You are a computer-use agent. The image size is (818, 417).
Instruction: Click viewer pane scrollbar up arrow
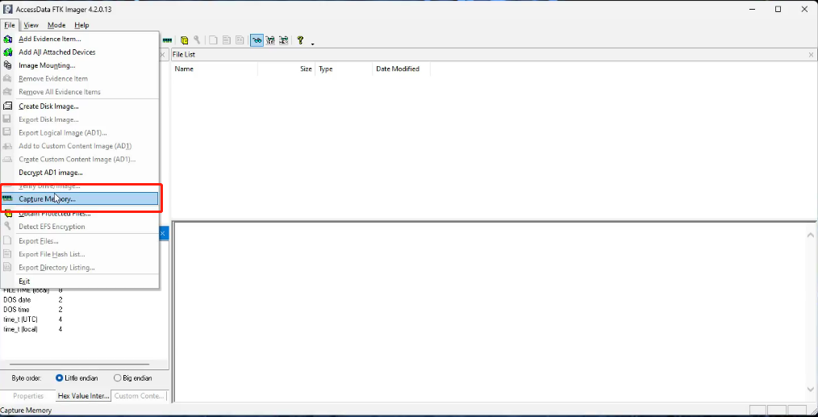[x=812, y=236]
